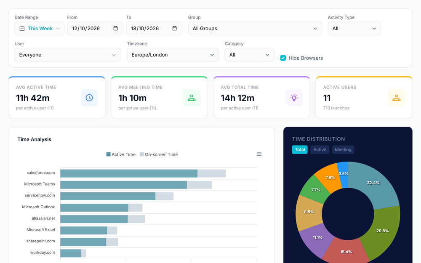Click the orange users icon on Active Users card
This screenshot has height=263, width=421.
pyautogui.click(x=396, y=98)
